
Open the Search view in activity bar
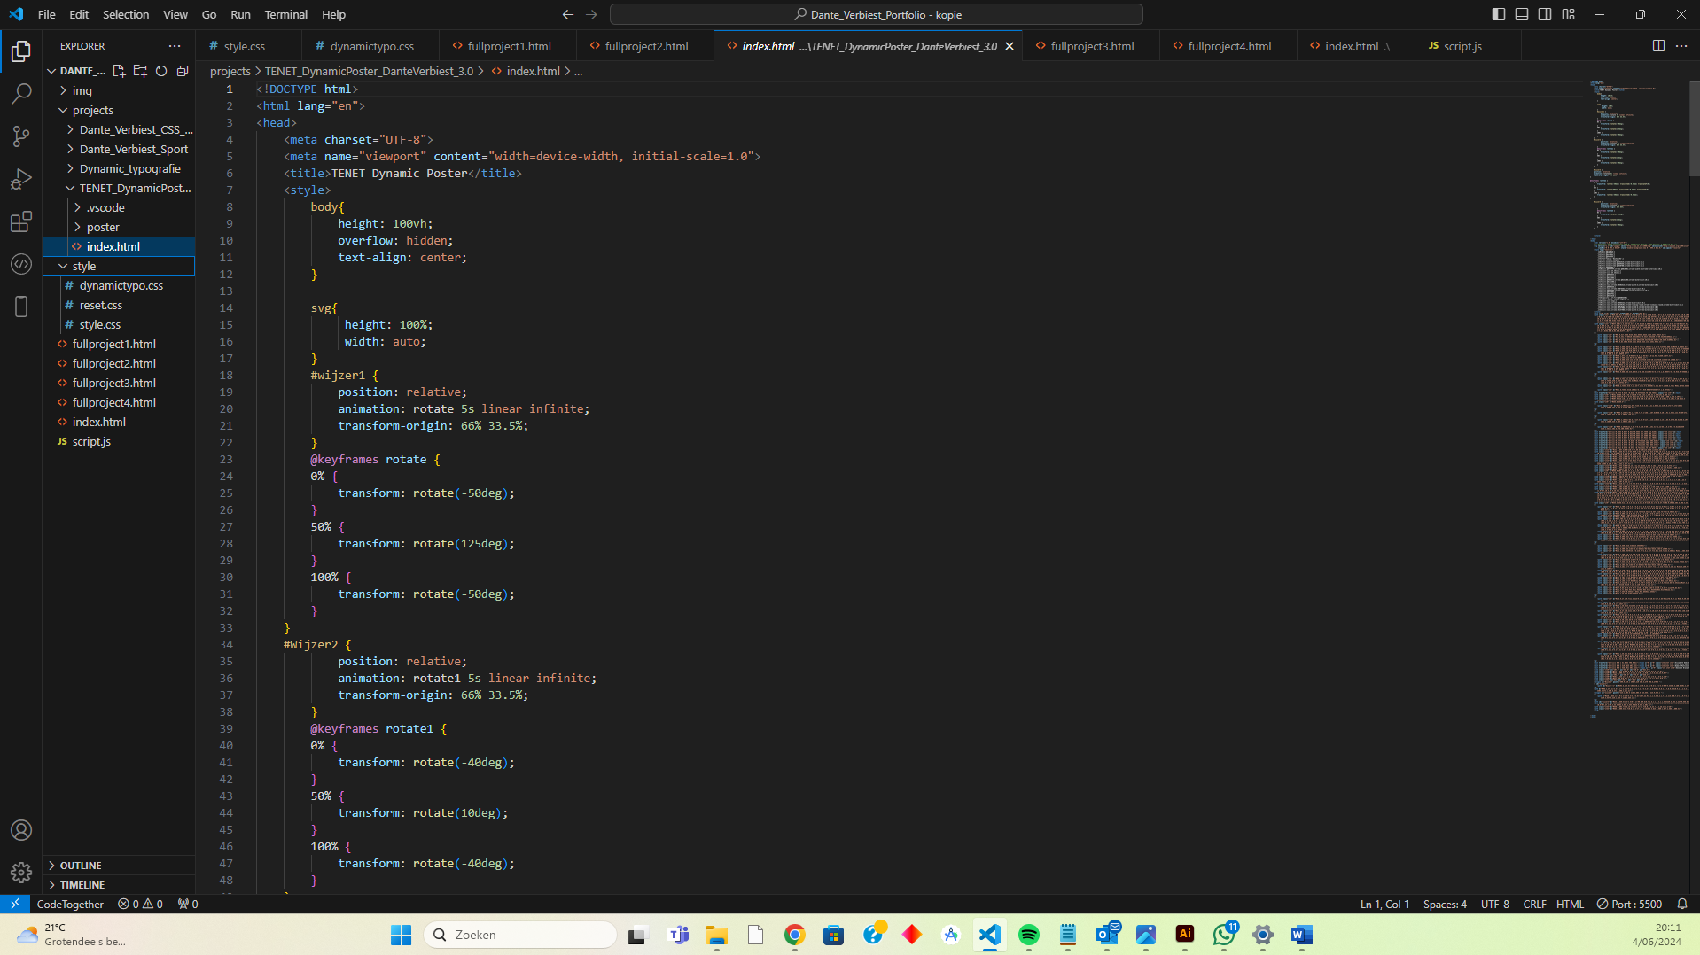tap(21, 93)
